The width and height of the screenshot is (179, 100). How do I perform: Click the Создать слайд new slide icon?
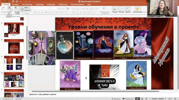17,9
